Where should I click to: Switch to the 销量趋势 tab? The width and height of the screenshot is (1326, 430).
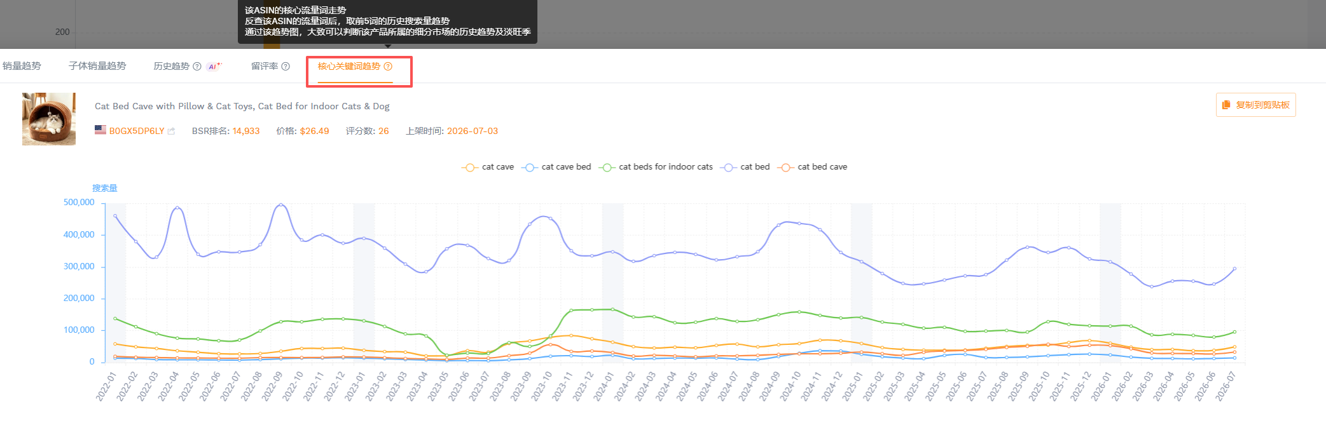[x=22, y=66]
